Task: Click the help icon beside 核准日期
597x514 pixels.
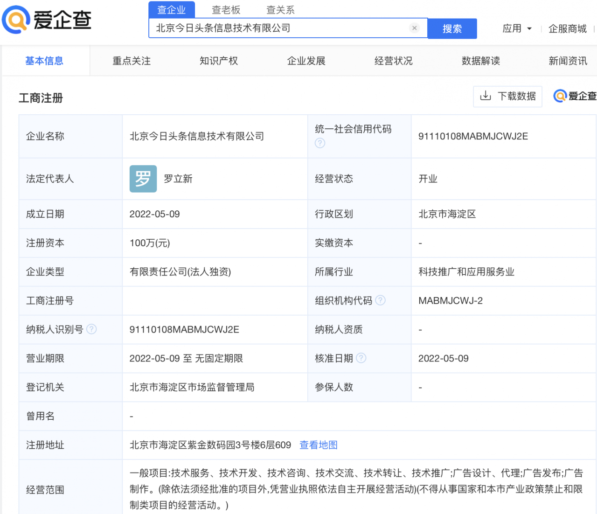Action: pyautogui.click(x=361, y=358)
